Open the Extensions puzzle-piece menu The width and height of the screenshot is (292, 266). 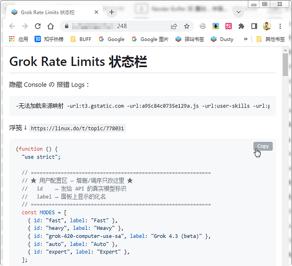pyautogui.click(x=241, y=26)
